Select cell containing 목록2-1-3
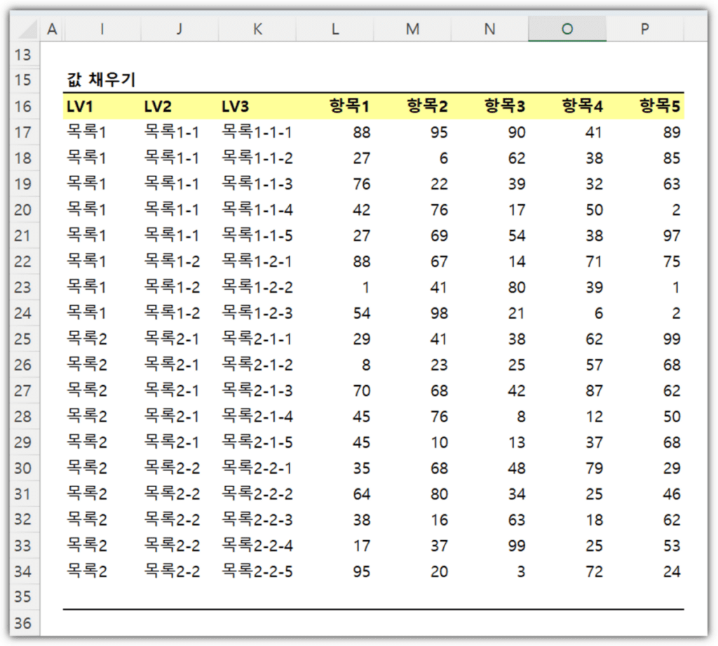The width and height of the screenshot is (718, 646). pos(257,391)
